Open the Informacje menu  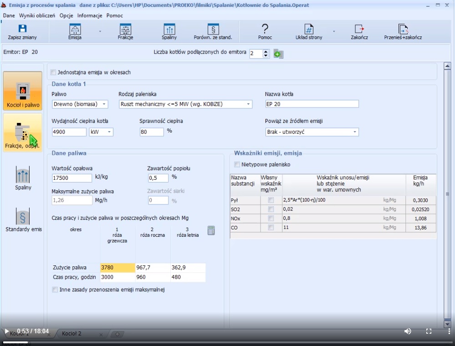pos(90,15)
